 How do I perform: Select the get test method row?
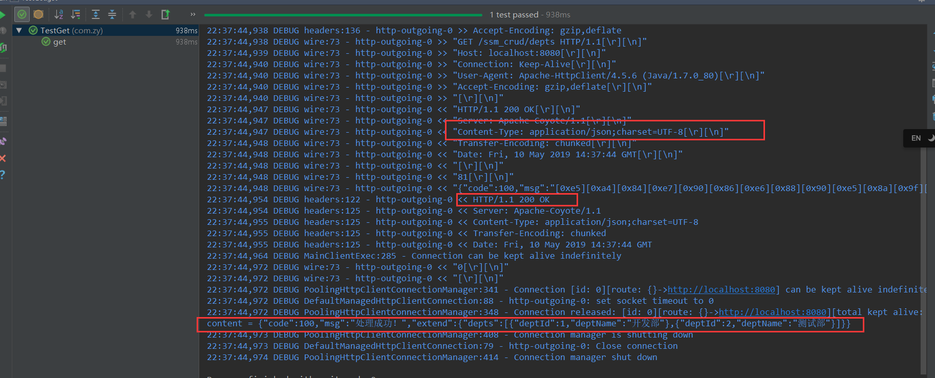pyautogui.click(x=105, y=41)
